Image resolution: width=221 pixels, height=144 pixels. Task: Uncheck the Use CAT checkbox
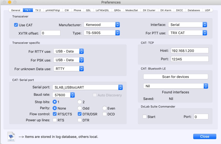(16, 25)
